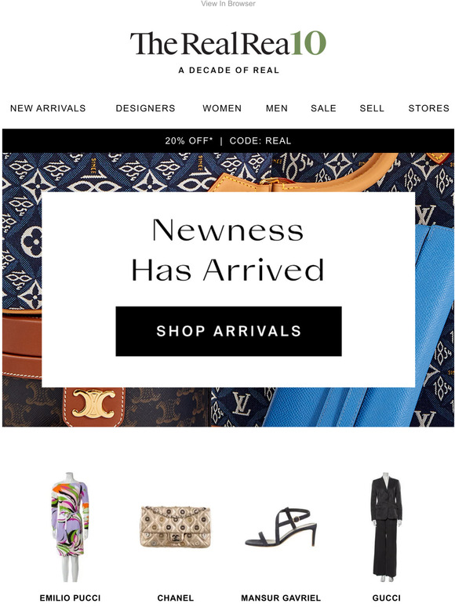Image resolution: width=455 pixels, height=607 pixels.
Task: Click the Shop Arrivals button
Action: coord(228,331)
